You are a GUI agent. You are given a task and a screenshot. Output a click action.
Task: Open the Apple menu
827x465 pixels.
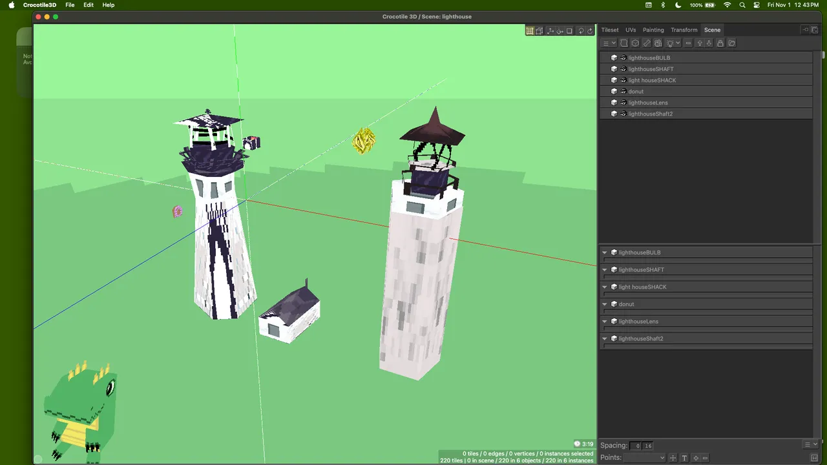click(x=12, y=5)
